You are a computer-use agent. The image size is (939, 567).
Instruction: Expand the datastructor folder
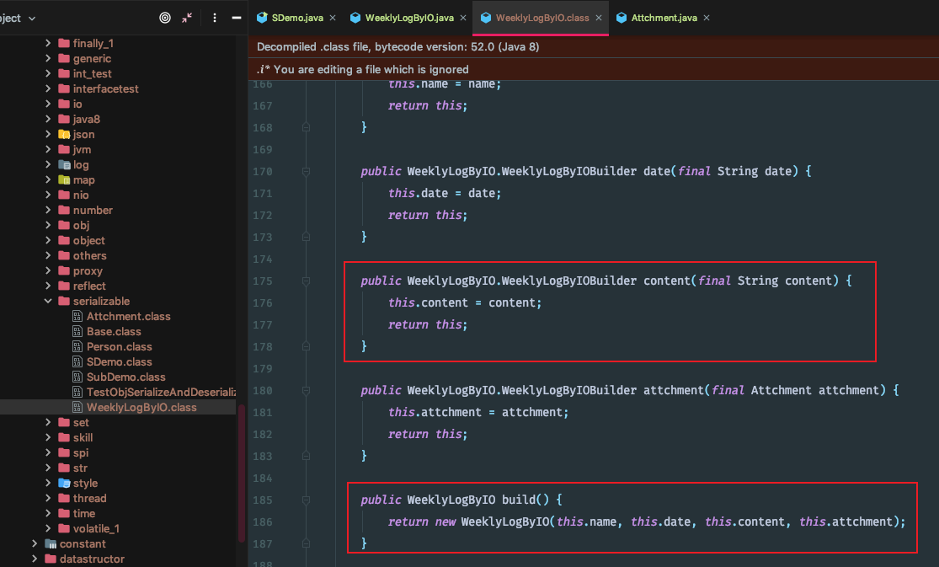pyautogui.click(x=35, y=559)
